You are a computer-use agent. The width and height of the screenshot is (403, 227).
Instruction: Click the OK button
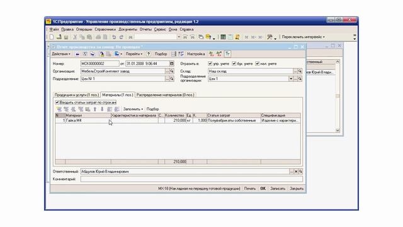point(263,189)
